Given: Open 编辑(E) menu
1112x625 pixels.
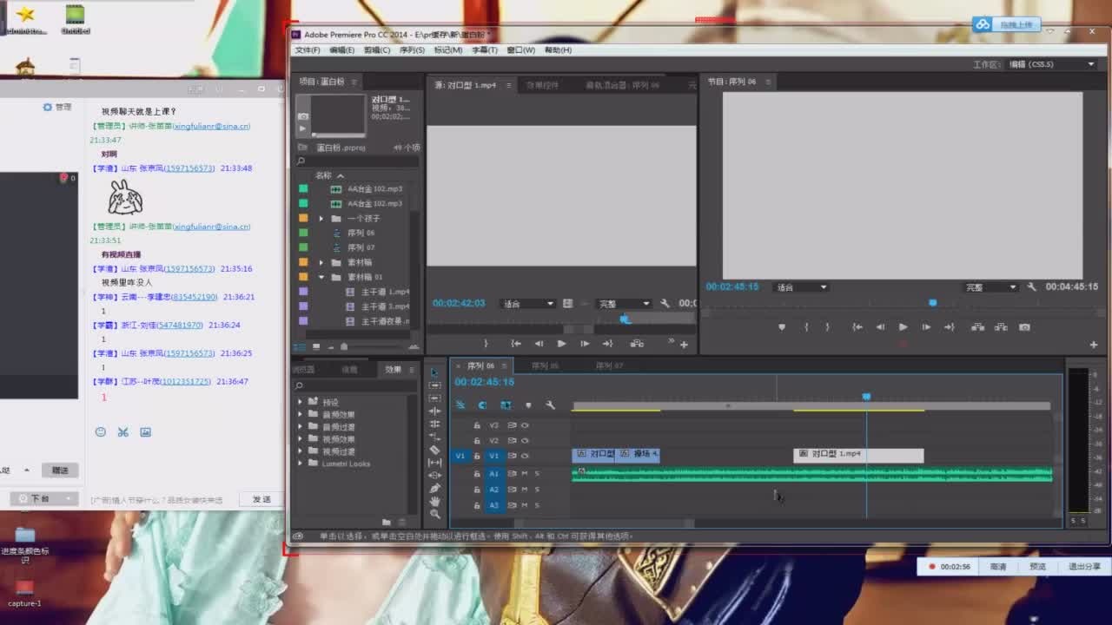Looking at the screenshot, I should 342,50.
